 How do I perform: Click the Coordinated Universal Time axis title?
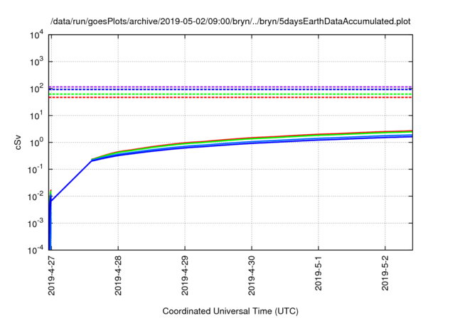[x=230, y=312]
